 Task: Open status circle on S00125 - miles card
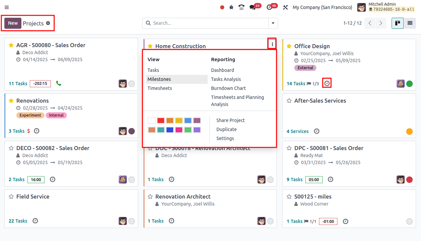pyautogui.click(x=410, y=221)
